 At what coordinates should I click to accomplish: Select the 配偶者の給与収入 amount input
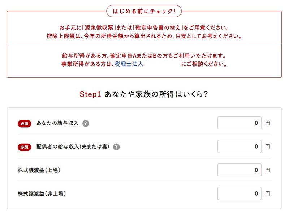(239, 146)
